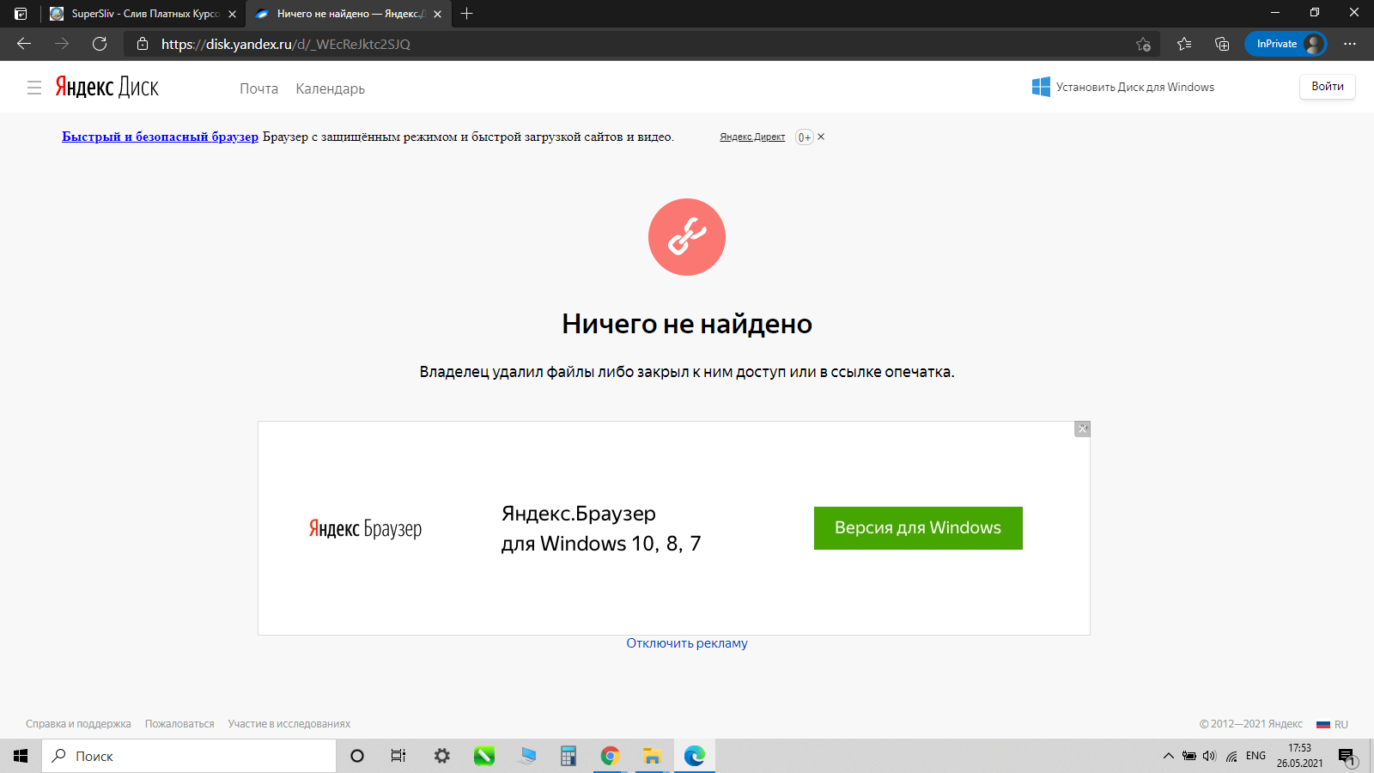This screenshot has width=1374, height=773.
Task: Click 'Отключить рекламу' link
Action: [x=687, y=643]
